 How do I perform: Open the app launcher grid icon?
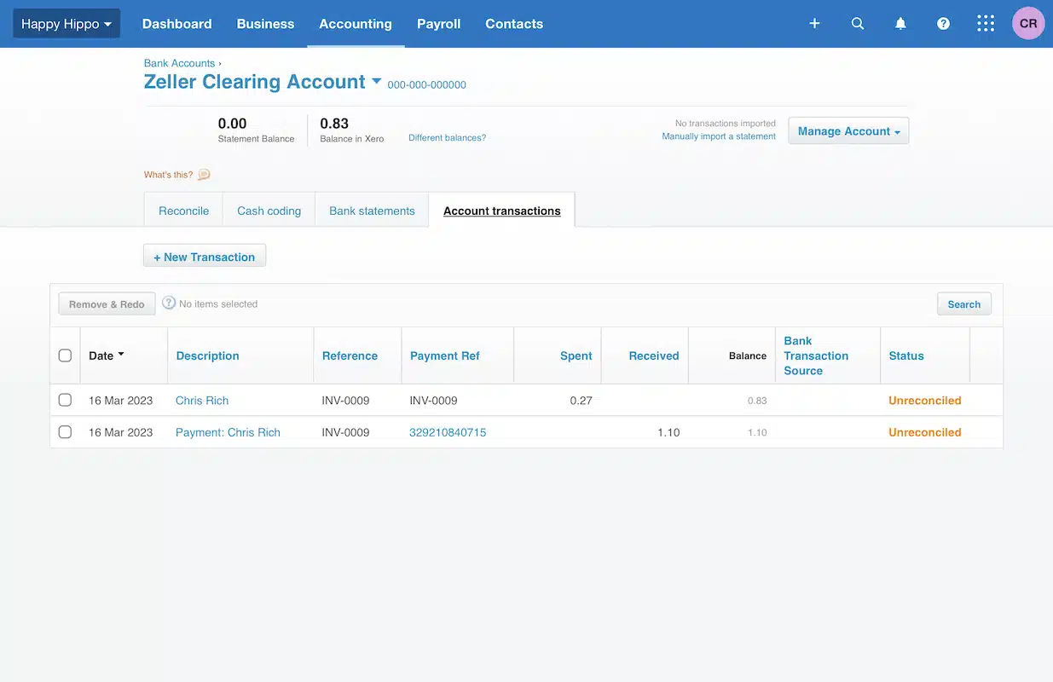tap(986, 24)
